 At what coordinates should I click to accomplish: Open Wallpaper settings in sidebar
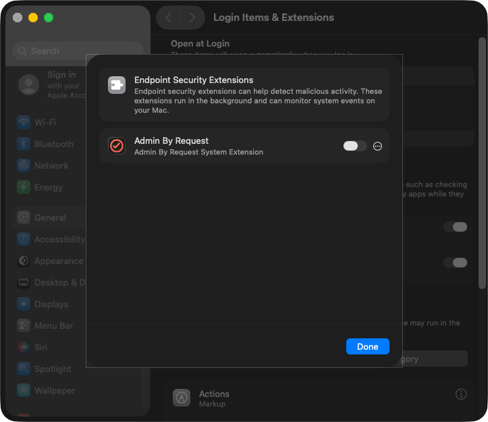[x=54, y=390]
